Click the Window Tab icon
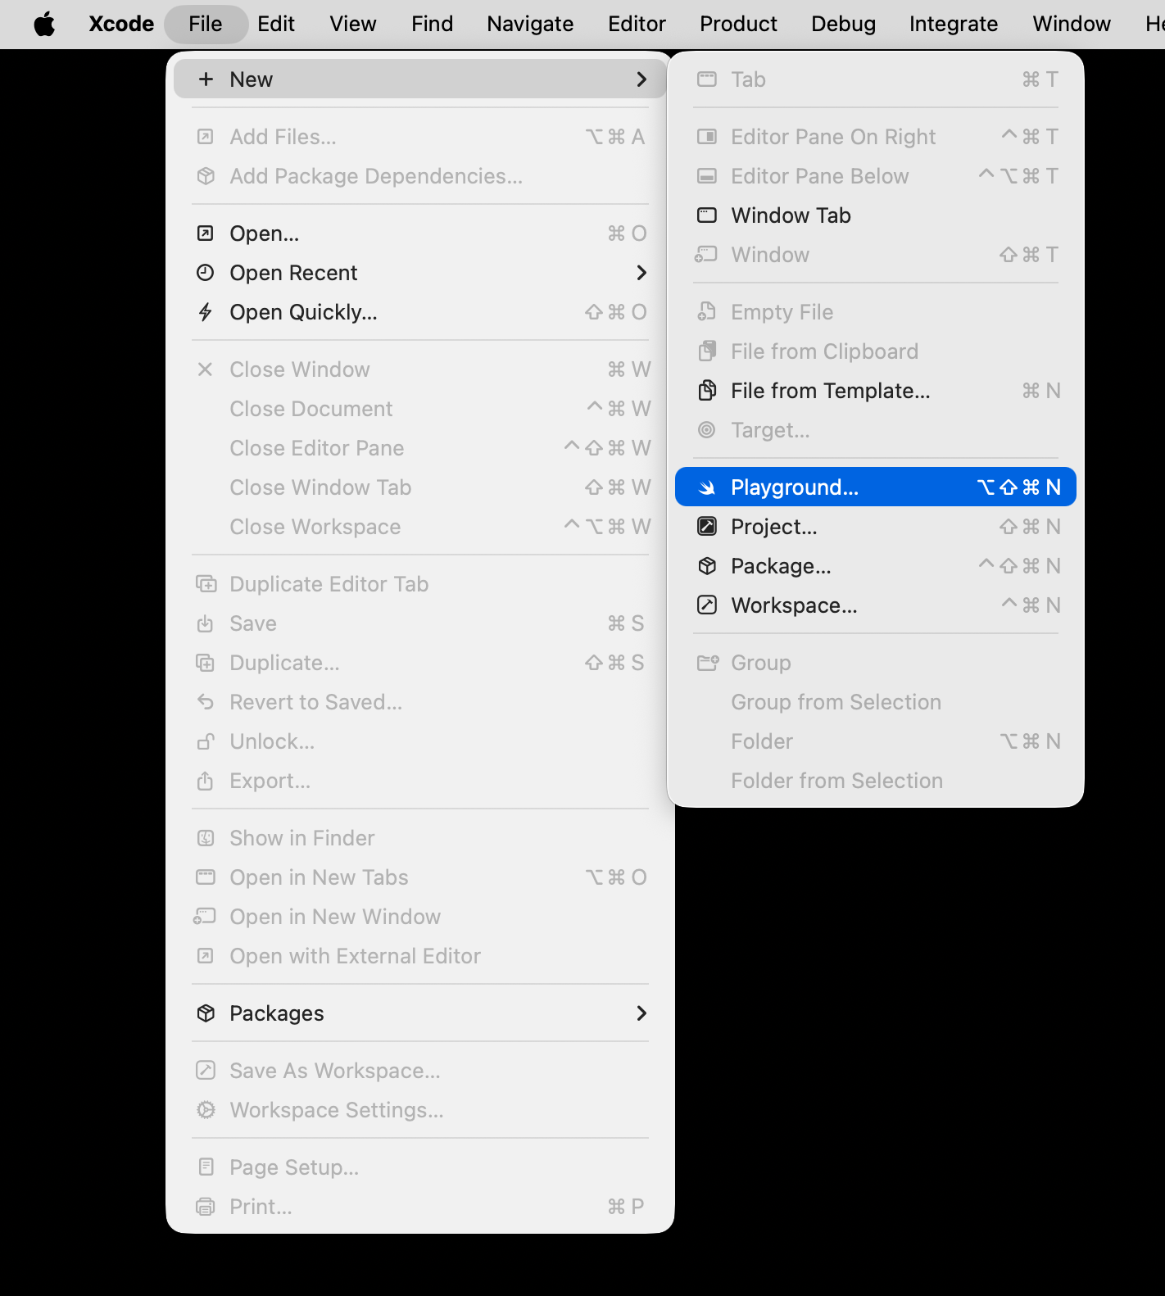The image size is (1165, 1296). [706, 215]
